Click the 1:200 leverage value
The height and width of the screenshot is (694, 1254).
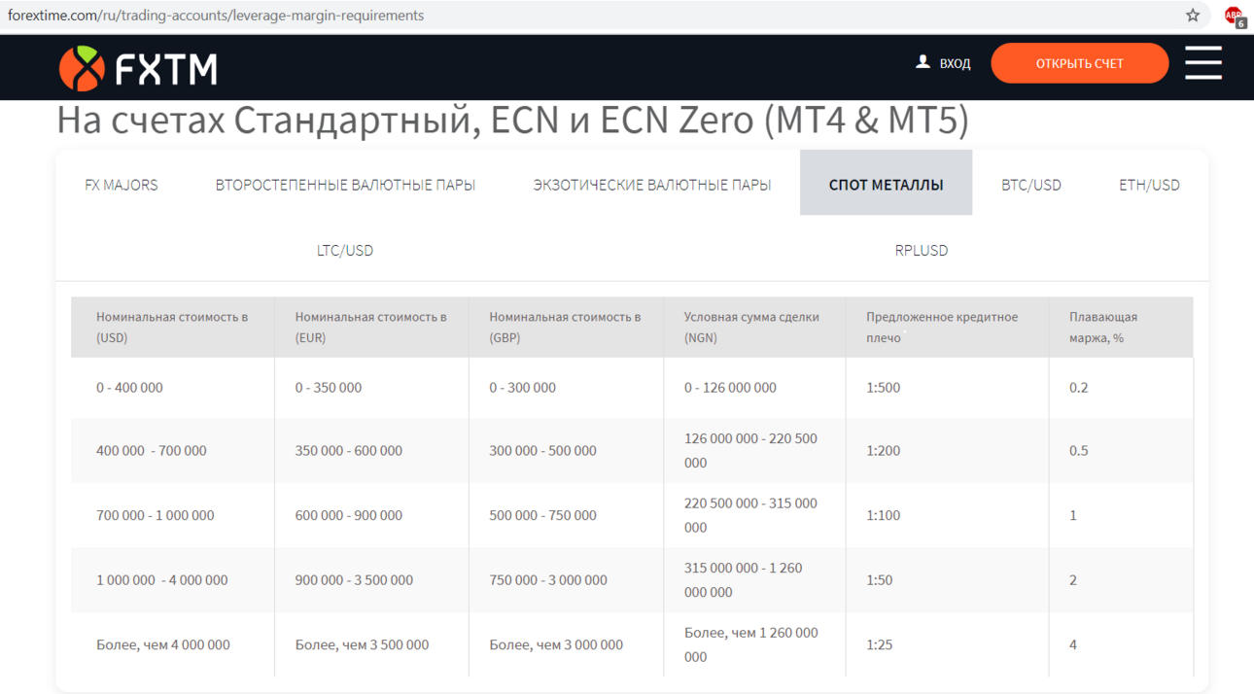pos(883,451)
